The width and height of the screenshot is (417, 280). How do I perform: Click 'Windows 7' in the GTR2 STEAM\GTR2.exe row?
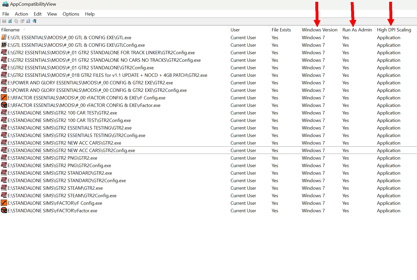tap(313, 188)
